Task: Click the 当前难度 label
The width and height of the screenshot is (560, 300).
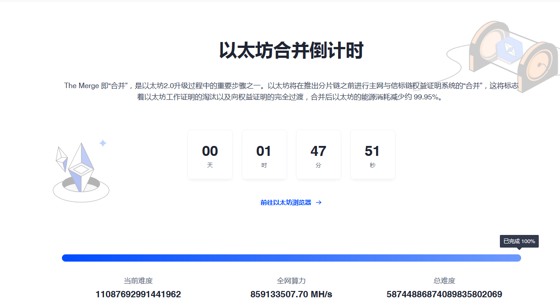Action: (x=138, y=281)
